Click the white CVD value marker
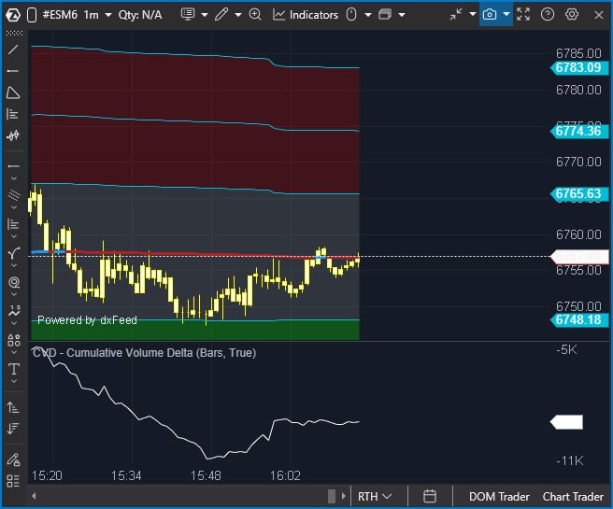Viewport: 613px width, 509px height. tap(566, 422)
